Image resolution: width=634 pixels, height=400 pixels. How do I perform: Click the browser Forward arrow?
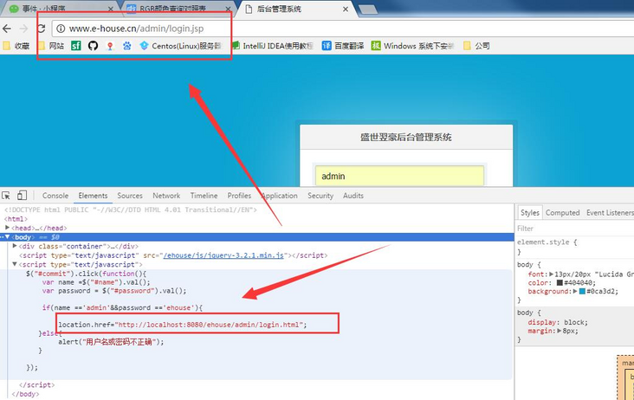point(23,29)
